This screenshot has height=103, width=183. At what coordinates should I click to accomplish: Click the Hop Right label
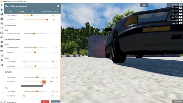[175, 17]
